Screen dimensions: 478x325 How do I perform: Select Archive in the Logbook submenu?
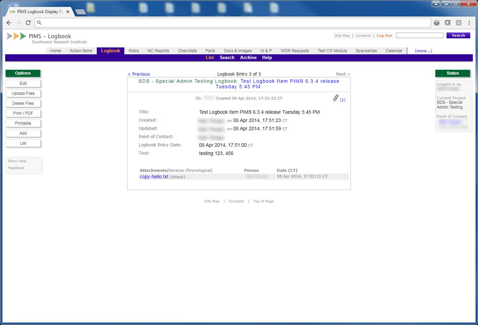coord(248,58)
